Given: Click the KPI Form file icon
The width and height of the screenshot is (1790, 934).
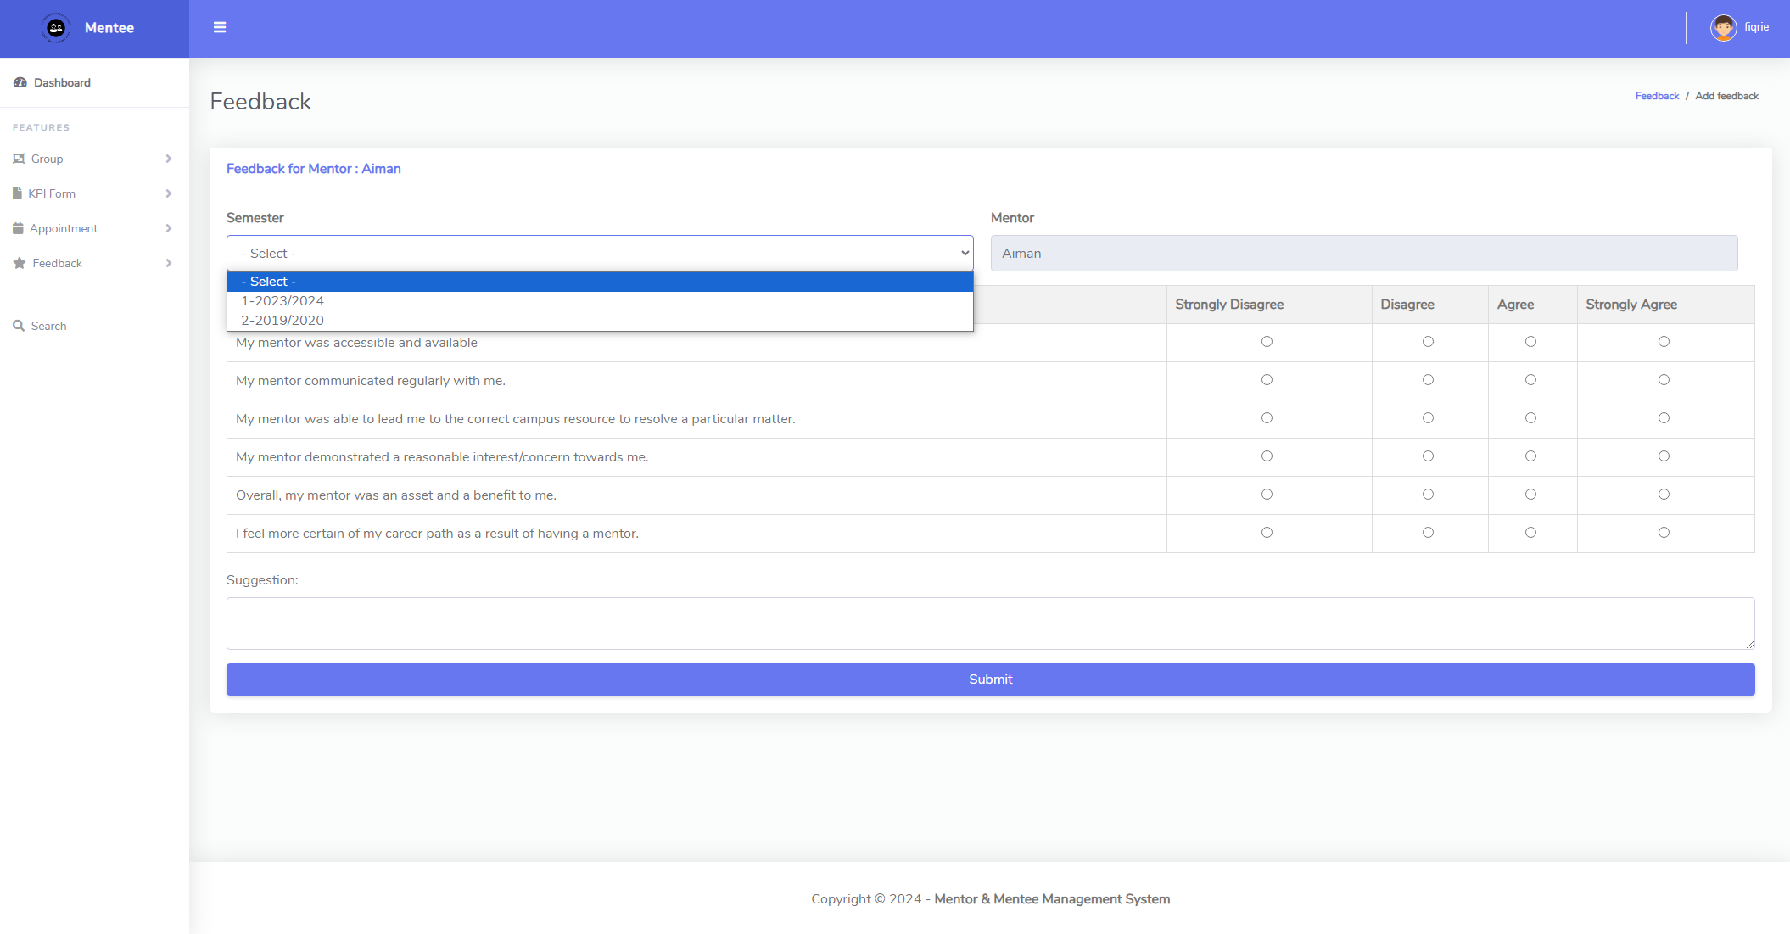Looking at the screenshot, I should point(17,193).
